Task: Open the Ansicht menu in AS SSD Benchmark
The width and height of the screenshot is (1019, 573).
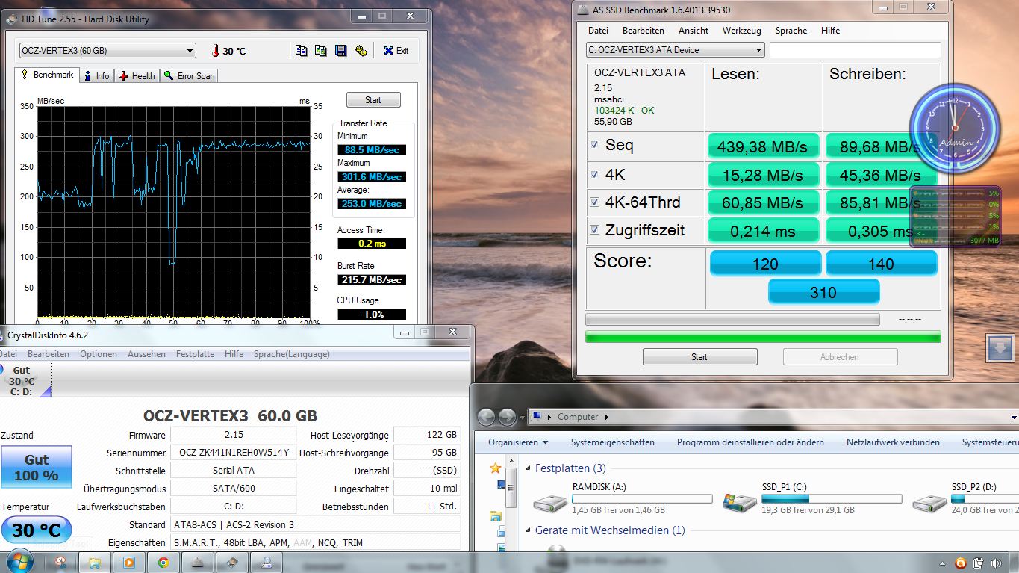Action: pyautogui.click(x=694, y=31)
